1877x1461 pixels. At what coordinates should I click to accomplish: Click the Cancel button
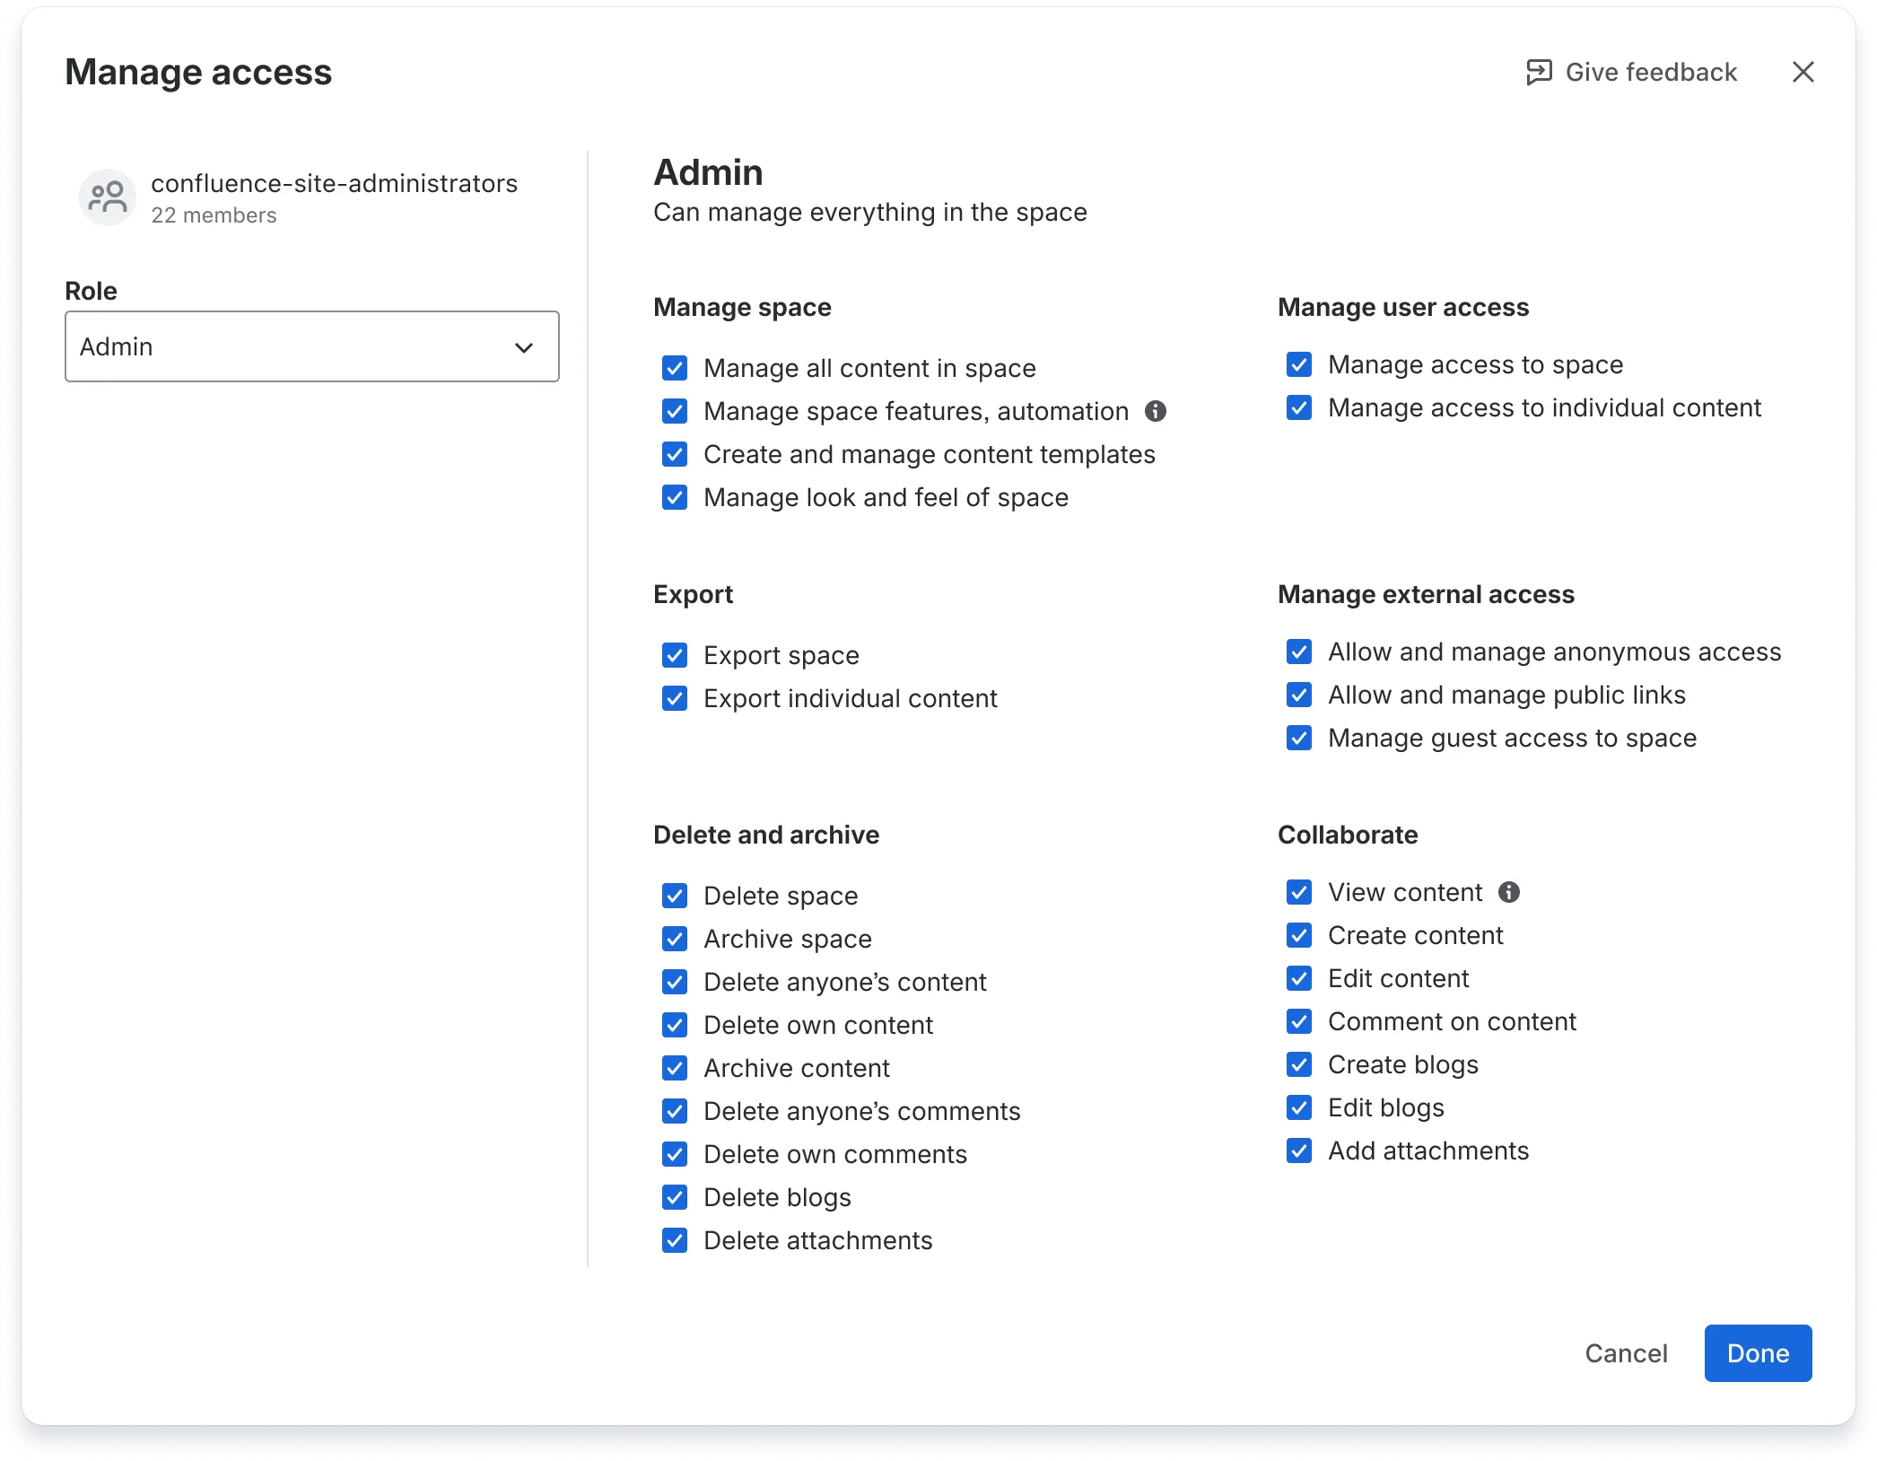tap(1626, 1353)
